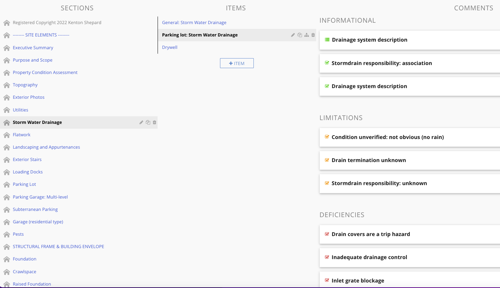This screenshot has height=288, width=500.
Task: Select Storm Water Drainage section
Action: click(x=37, y=122)
